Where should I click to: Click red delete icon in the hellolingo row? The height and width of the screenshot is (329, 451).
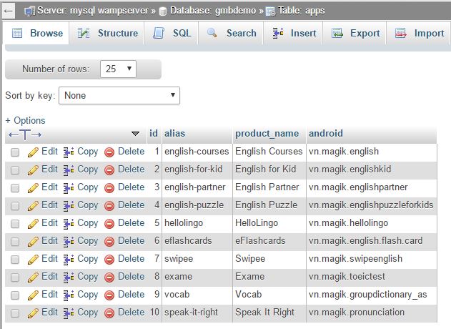[109, 224]
